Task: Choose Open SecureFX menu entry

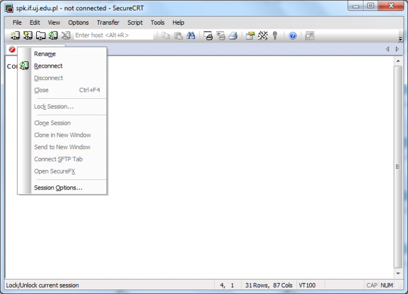Action: (62, 171)
